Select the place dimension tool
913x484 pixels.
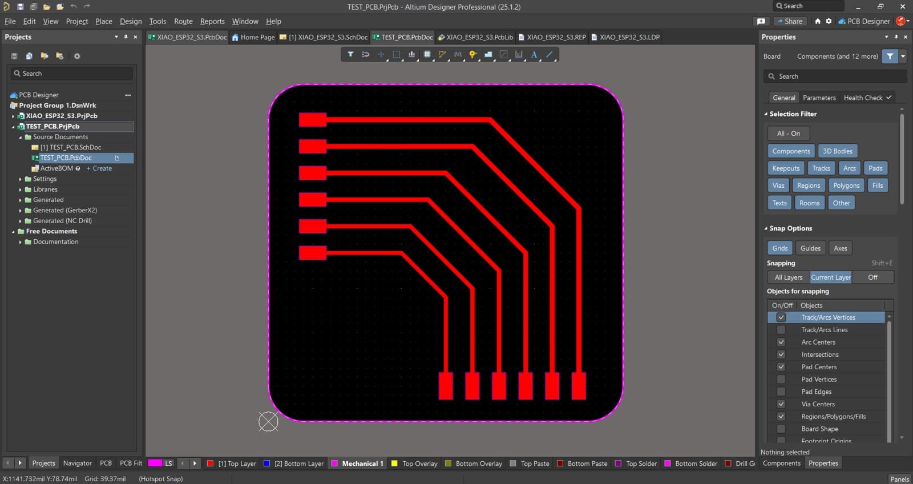tap(519, 54)
